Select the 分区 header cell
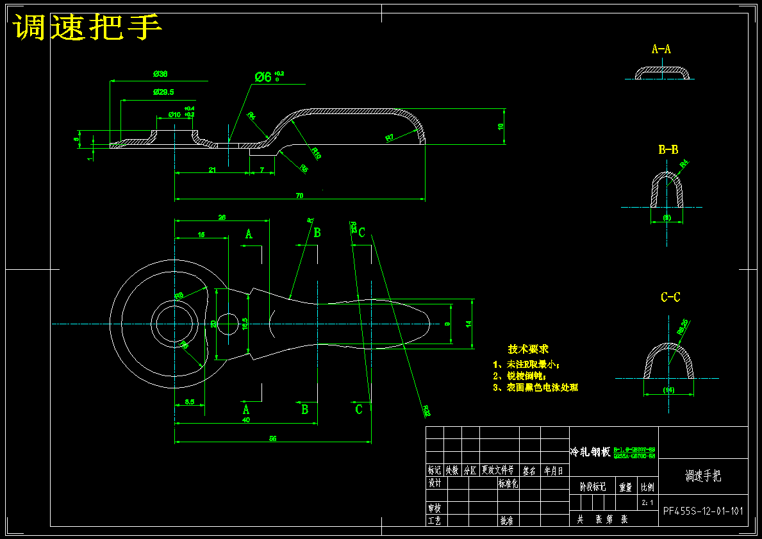The image size is (762, 539). click(x=470, y=470)
